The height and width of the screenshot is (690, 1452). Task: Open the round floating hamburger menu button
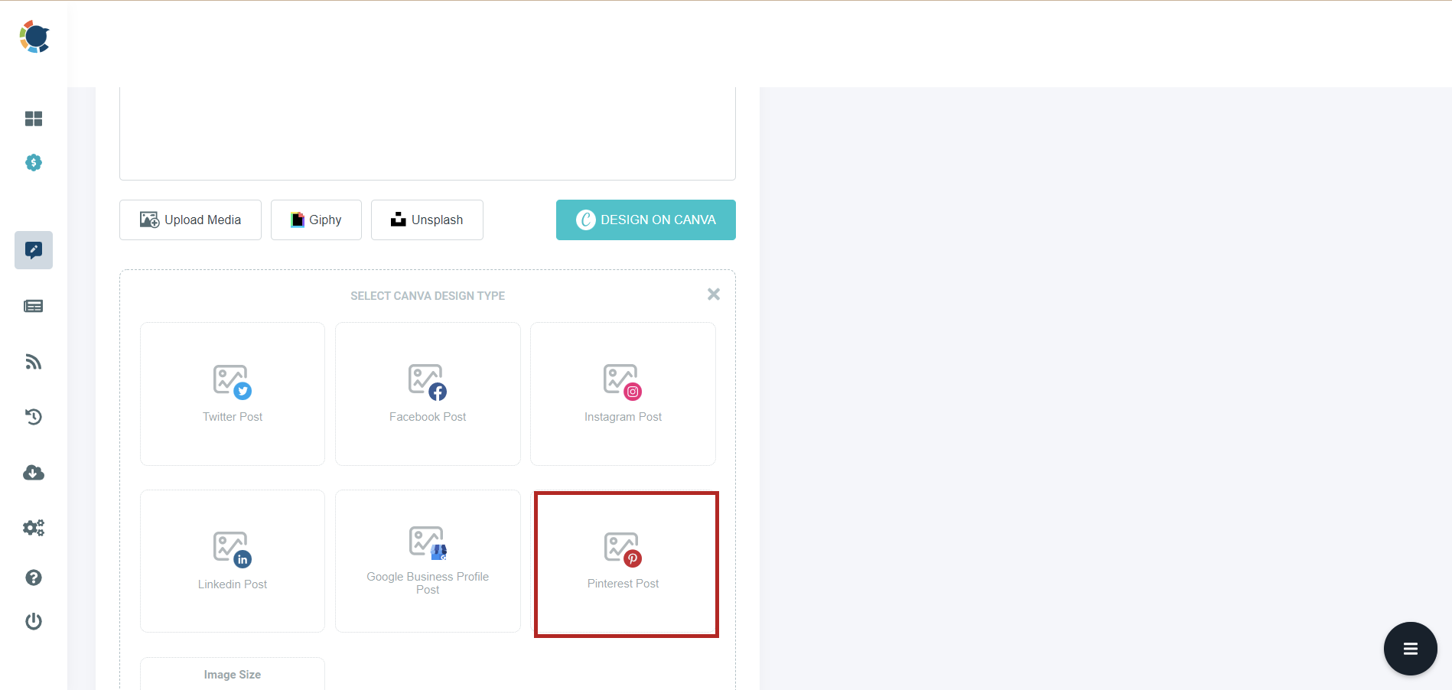tap(1411, 649)
